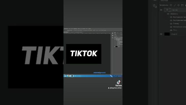Open the 3D menu in the menu bar
Viewport: 186px width, 105px height.
[81, 29]
